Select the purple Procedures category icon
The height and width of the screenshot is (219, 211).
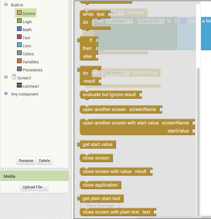pyautogui.click(x=19, y=69)
